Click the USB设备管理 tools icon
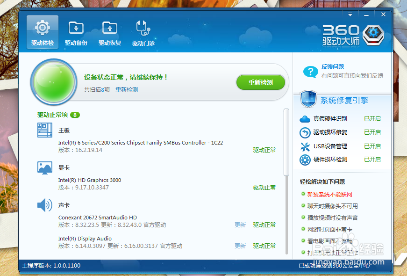The width and height of the screenshot is (407, 276). [305, 146]
